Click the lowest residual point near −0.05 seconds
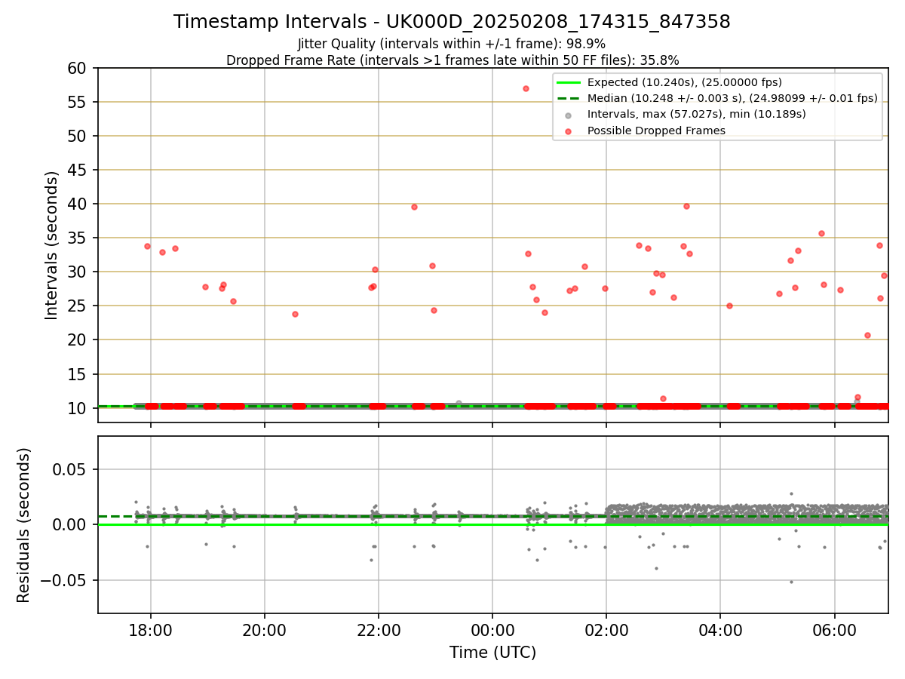 [791, 582]
